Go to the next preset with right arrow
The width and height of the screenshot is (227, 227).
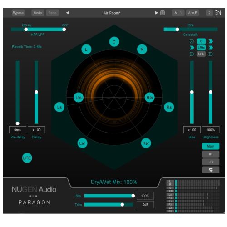(x=156, y=13)
